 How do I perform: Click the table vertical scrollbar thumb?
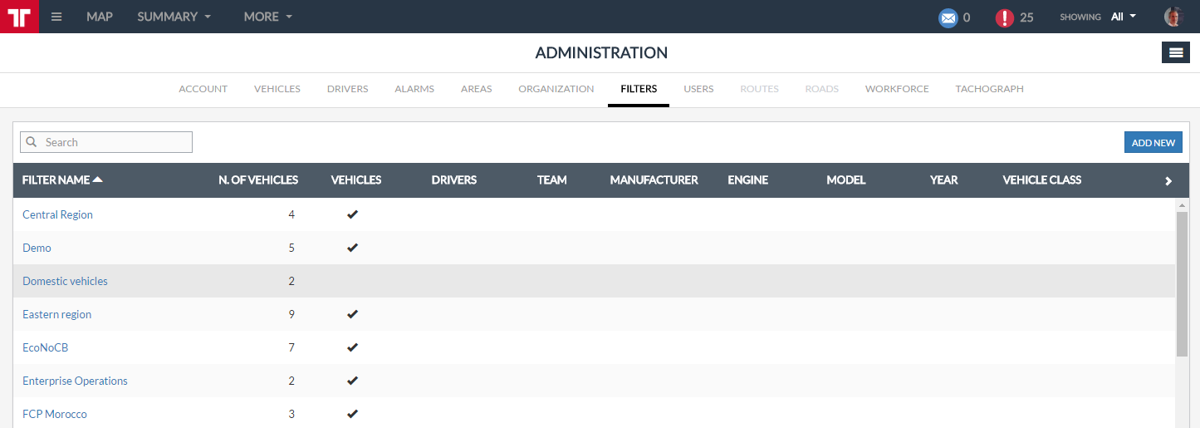(x=1181, y=283)
